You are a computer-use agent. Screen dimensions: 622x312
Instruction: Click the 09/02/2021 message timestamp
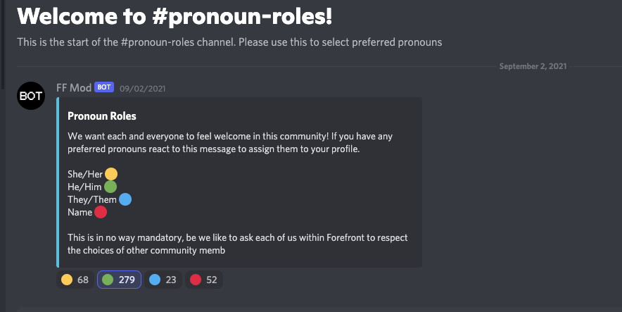click(x=143, y=88)
